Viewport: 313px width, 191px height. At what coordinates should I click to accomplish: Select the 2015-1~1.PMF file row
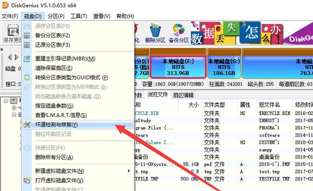tap(275, 164)
